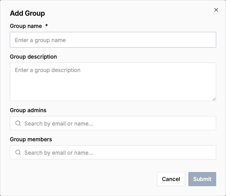Click the Group members search magnifier icon

18,152
